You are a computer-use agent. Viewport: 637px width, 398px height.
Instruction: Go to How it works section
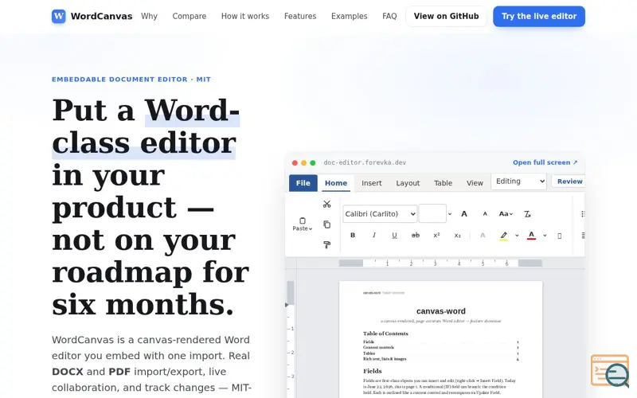(x=245, y=16)
